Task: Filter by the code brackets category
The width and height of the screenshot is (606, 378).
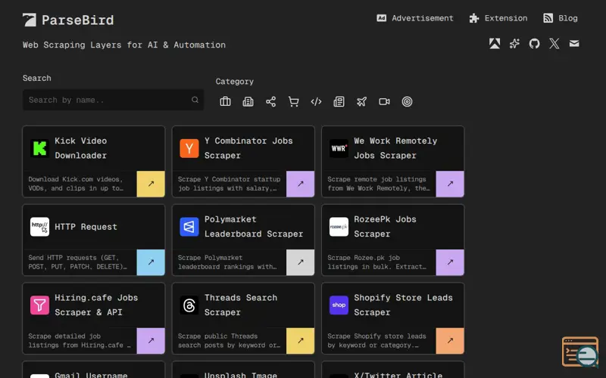Action: pyautogui.click(x=316, y=101)
